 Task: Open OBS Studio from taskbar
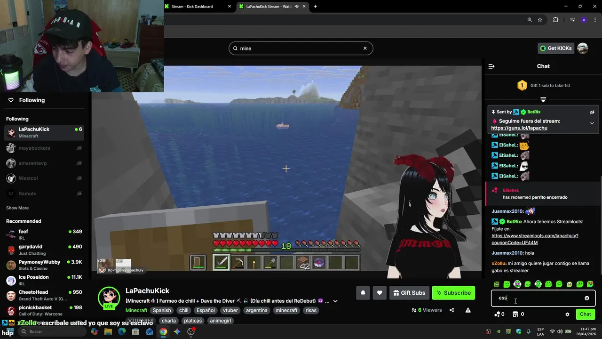(191, 331)
